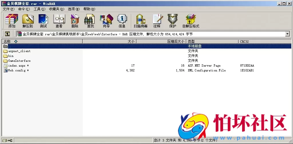The image size is (293, 144).
Task: Click the 删除 (Delete) toolbar icon
Action: [75, 21]
